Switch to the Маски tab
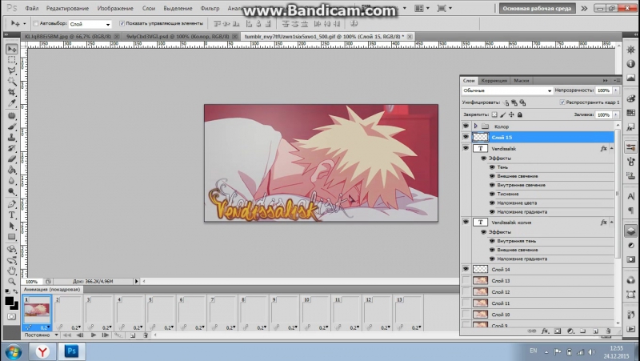 (x=522, y=81)
